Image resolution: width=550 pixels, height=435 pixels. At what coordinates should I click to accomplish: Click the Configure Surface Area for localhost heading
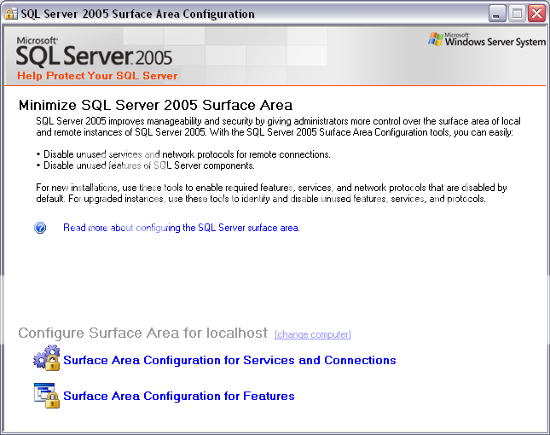click(x=142, y=333)
